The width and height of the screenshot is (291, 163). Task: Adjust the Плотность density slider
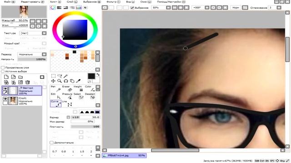(85, 127)
